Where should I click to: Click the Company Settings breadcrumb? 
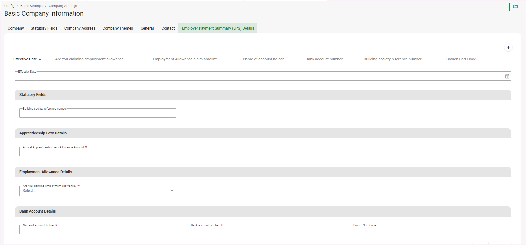63,6
